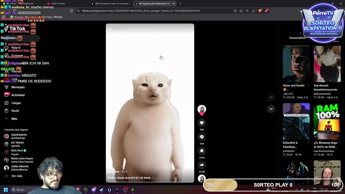
Task: Click the geluteer username on the video
Action: click(113, 172)
